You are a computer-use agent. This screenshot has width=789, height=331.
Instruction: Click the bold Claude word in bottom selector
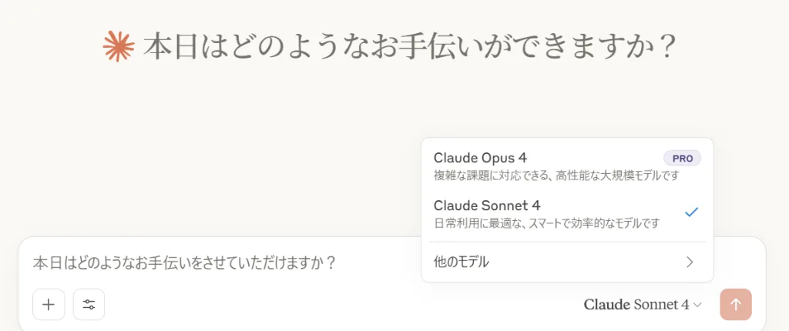point(607,304)
